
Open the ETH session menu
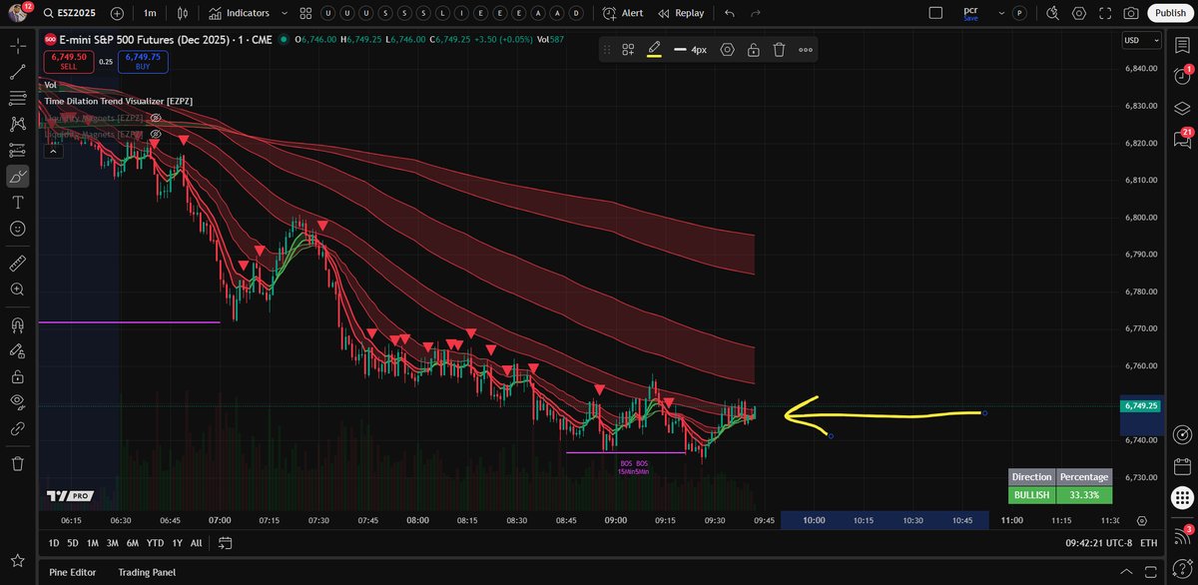click(1148, 543)
